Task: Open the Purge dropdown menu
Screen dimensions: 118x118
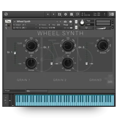Action: click(68, 25)
